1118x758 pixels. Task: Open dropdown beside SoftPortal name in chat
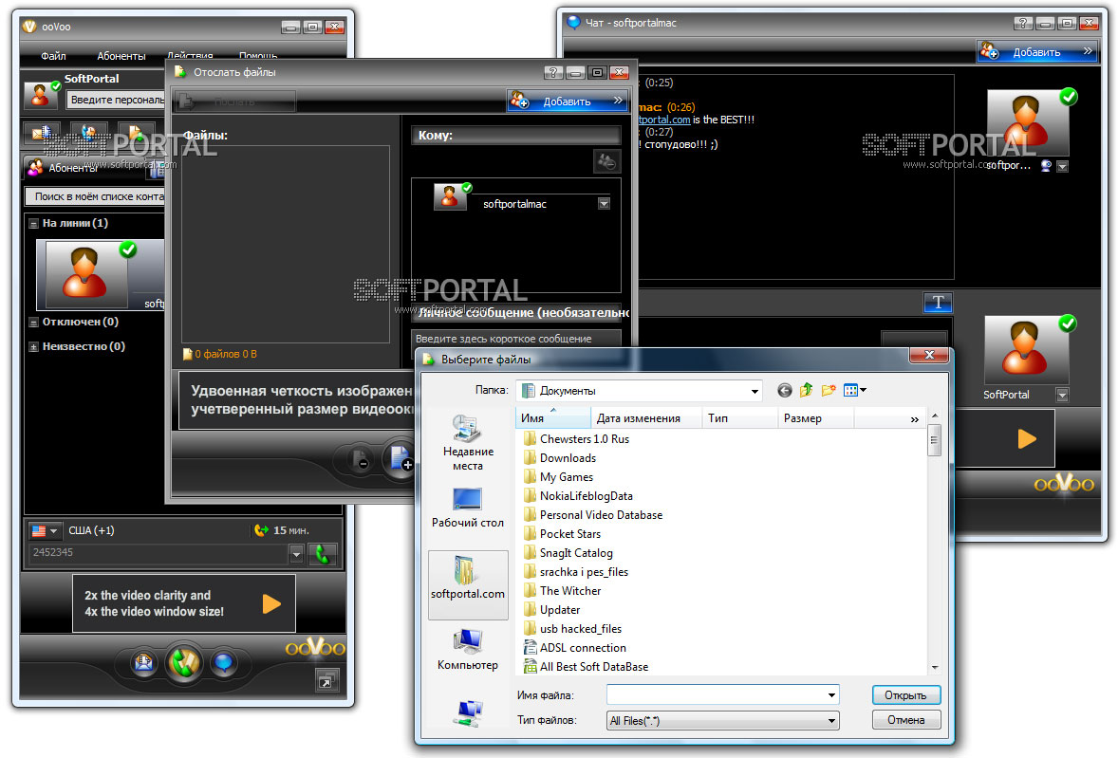click(1062, 395)
